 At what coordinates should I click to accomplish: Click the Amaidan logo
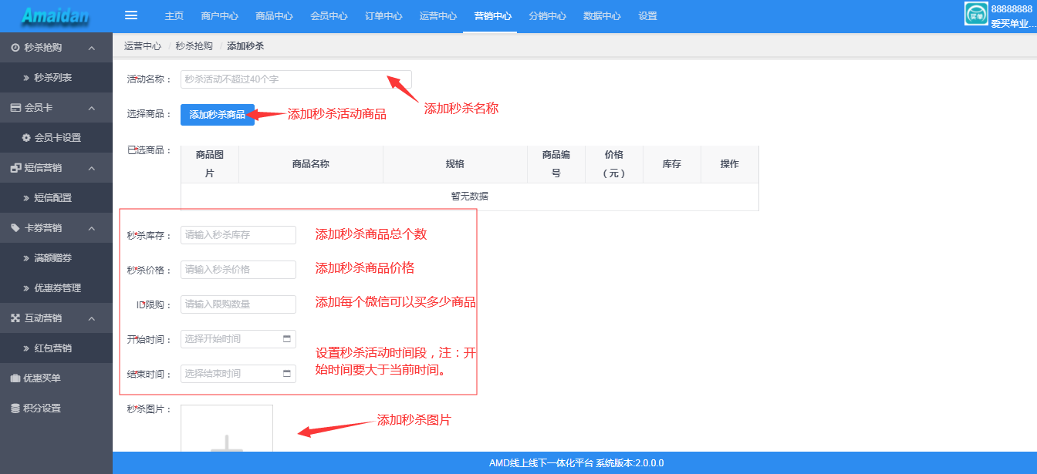point(56,15)
